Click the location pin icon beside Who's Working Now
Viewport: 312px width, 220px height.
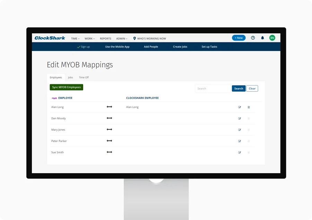pos(135,39)
